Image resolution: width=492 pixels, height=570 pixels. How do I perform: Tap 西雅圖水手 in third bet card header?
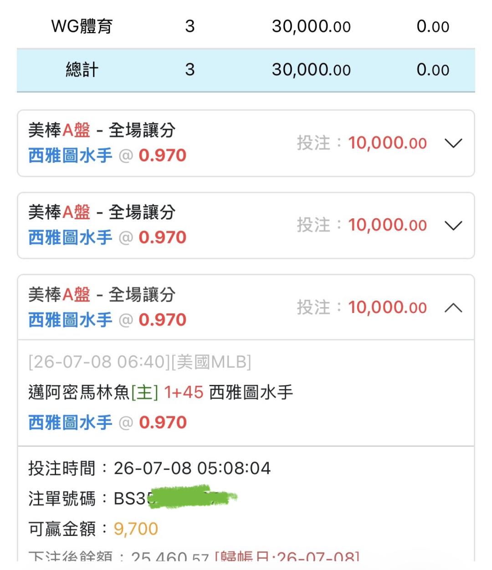pyautogui.click(x=70, y=320)
